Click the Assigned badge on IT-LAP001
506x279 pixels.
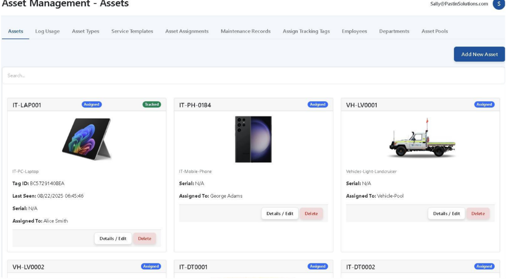(x=92, y=104)
